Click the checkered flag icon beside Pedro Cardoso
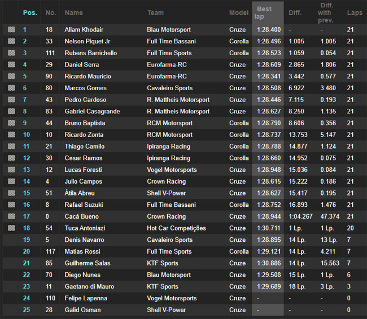This screenshot has width=367, height=319. point(11,100)
